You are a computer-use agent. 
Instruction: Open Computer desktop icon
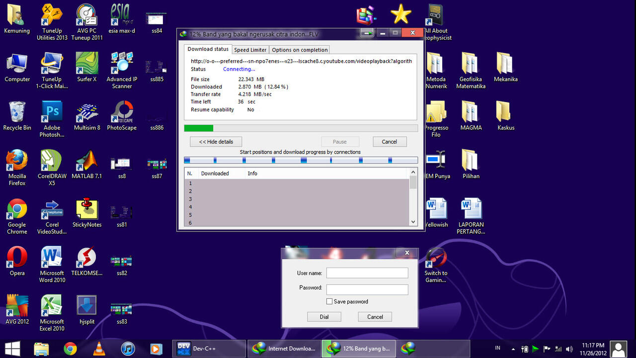pos(17,68)
